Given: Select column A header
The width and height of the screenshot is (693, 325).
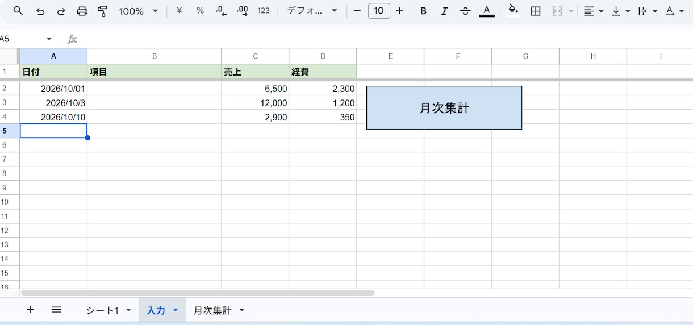Looking at the screenshot, I should tap(53, 56).
